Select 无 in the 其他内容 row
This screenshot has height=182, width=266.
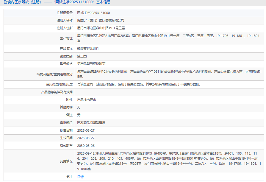click(79, 107)
